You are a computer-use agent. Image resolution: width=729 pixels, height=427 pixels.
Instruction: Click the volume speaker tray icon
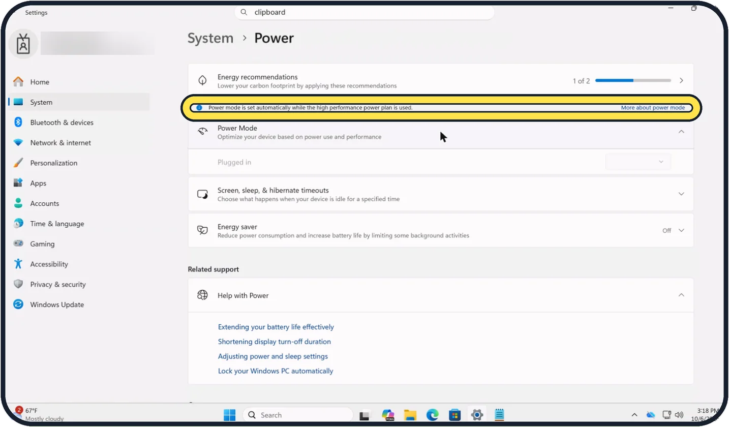click(679, 415)
